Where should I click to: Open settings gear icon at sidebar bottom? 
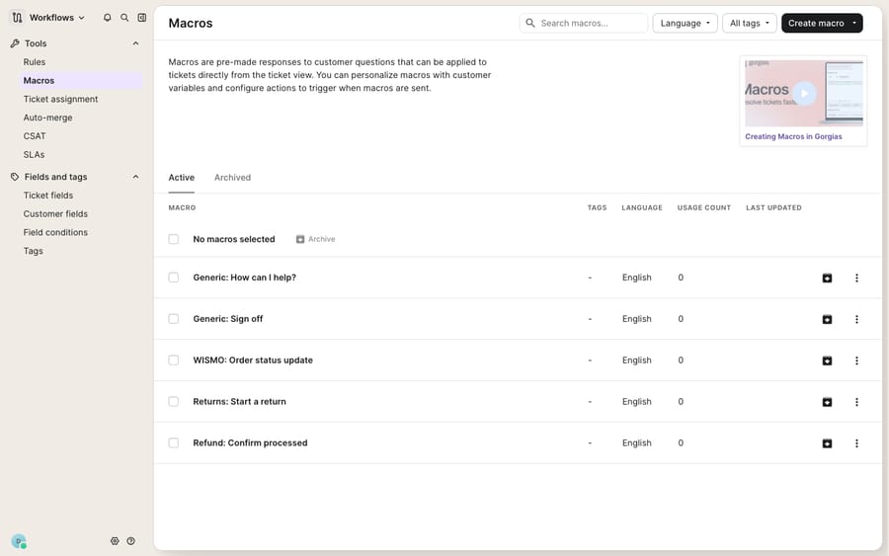pos(115,541)
